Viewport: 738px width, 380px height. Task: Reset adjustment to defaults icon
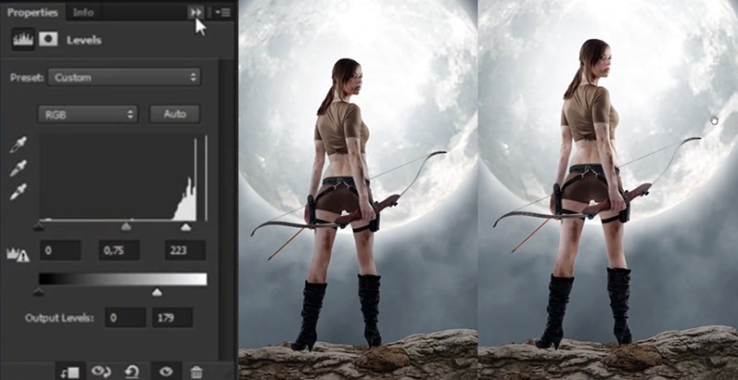(132, 372)
